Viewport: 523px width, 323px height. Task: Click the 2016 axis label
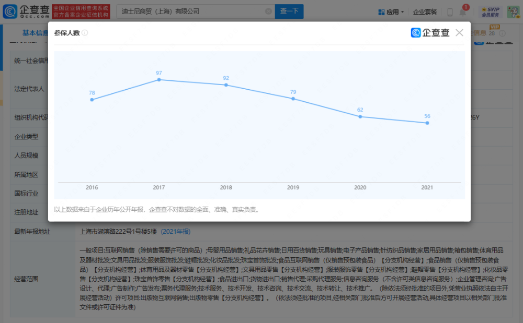pyautogui.click(x=92, y=187)
